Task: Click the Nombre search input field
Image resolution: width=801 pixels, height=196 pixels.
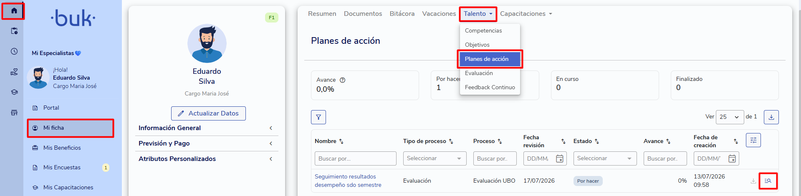Action: pyautogui.click(x=356, y=158)
